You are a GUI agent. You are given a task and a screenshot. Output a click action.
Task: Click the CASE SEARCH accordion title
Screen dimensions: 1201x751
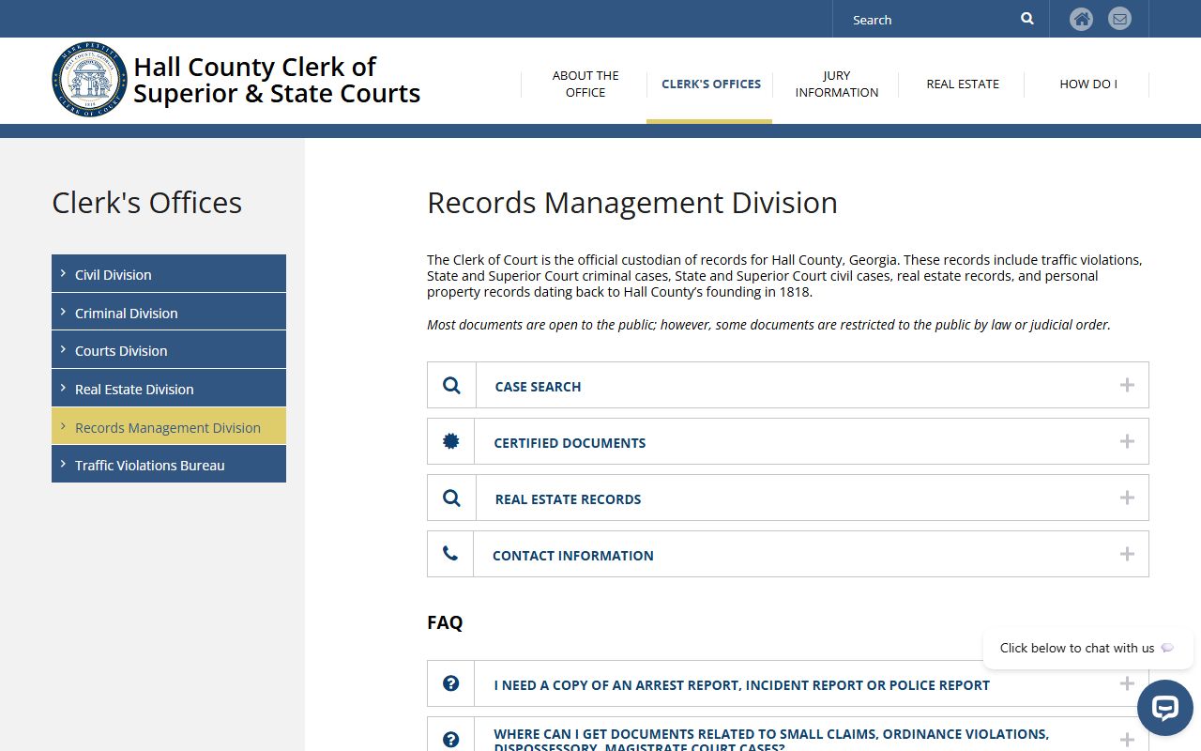coord(538,386)
